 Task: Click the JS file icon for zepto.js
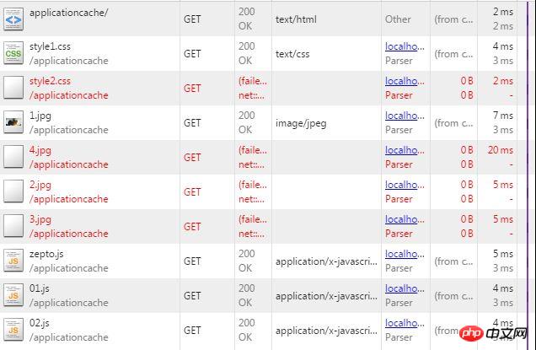[13, 261]
